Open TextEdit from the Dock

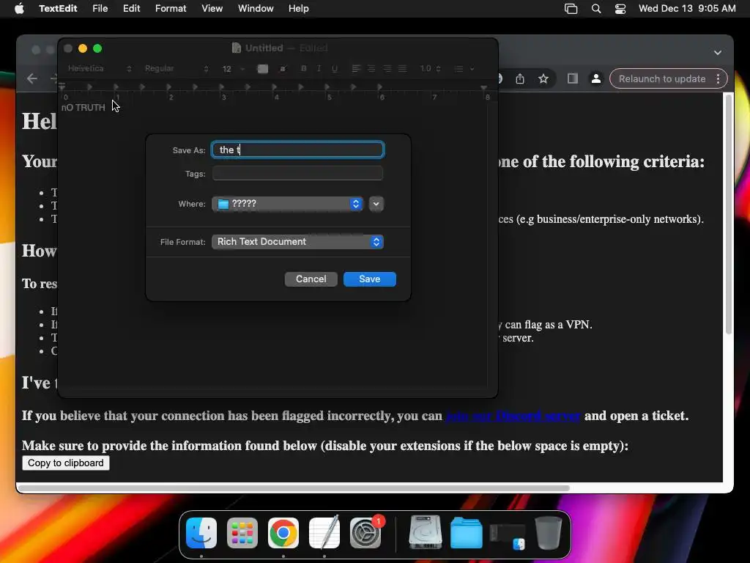(324, 532)
